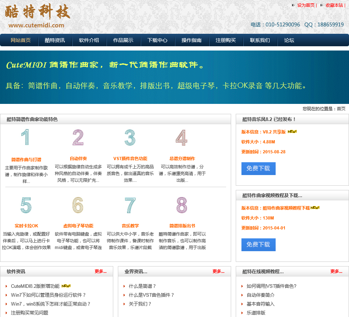Go to 注册购买 navigation item
Image resolution: width=349 pixels, height=317 pixels.
click(226, 40)
